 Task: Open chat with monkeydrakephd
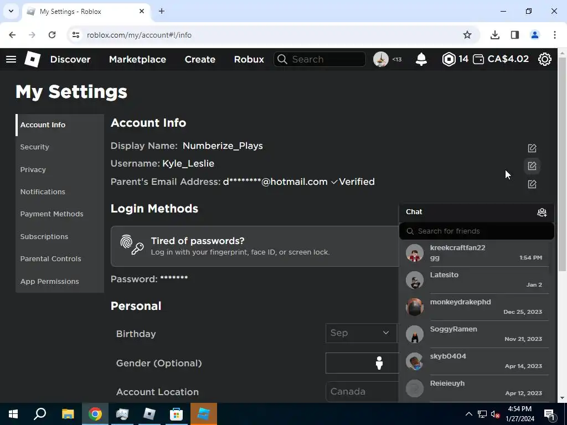474,307
